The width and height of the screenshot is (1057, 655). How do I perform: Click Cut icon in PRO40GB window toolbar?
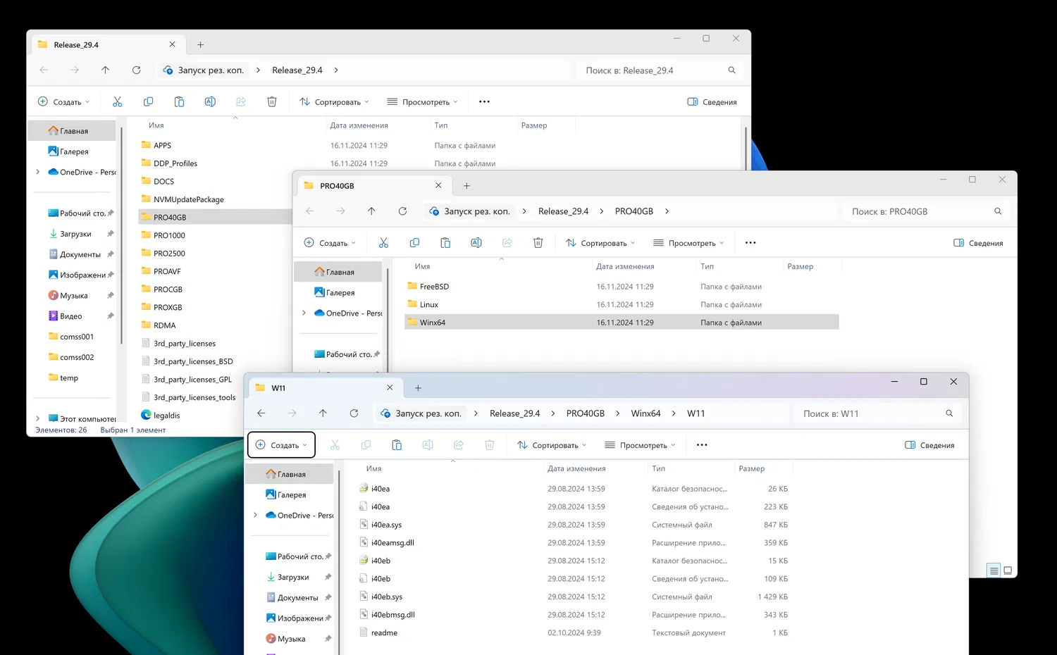383,243
